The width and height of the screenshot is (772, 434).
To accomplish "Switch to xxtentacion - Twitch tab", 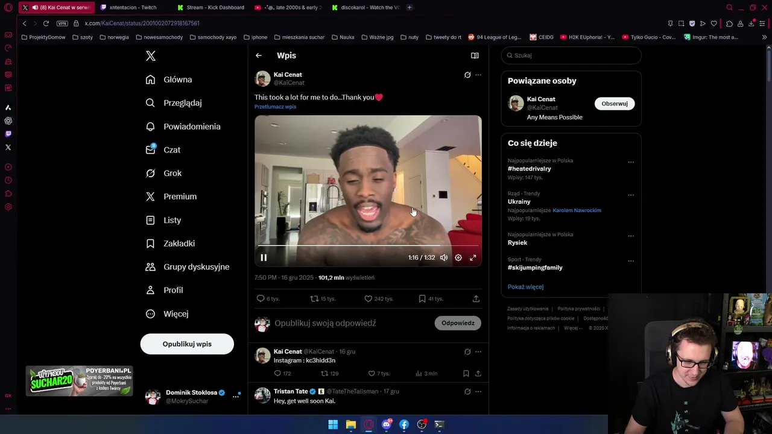I will pos(133,7).
